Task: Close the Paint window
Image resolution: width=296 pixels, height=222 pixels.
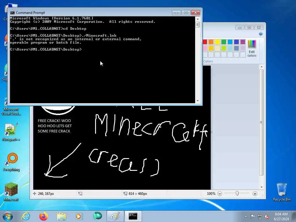Action: (x=259, y=27)
